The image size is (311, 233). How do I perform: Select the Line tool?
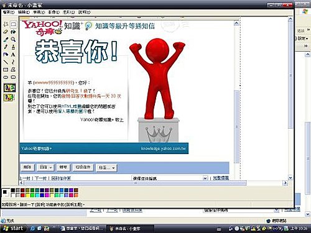tap(6, 62)
